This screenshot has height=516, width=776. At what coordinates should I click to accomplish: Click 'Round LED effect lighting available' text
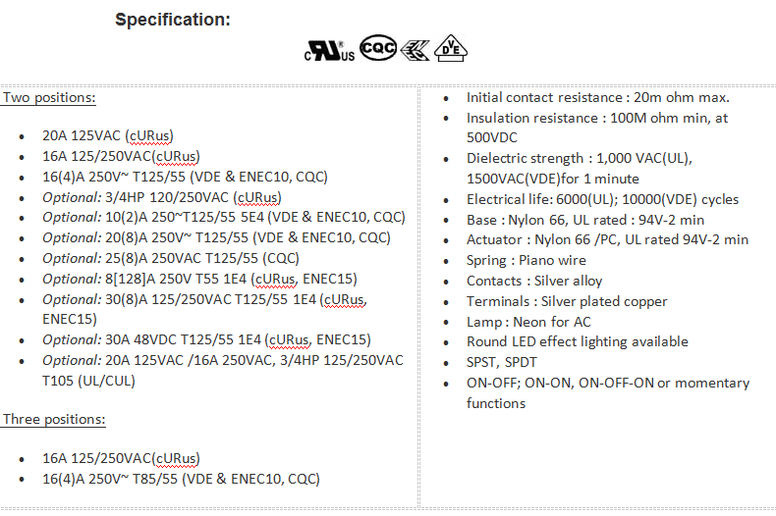pos(578,341)
